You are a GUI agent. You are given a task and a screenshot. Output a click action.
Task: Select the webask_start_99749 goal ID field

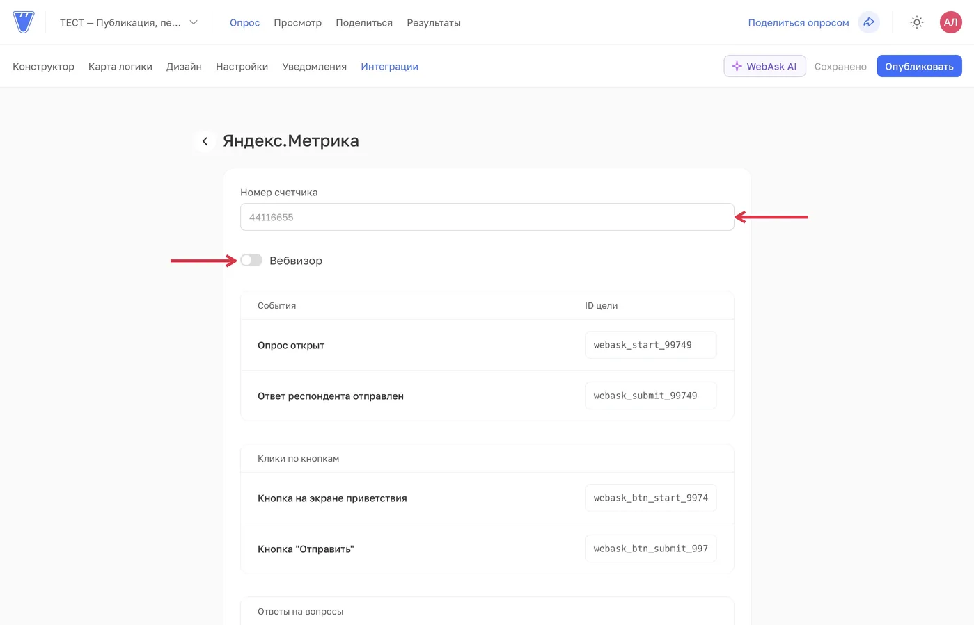click(650, 345)
